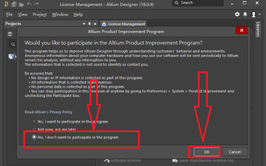Select Yes, I want to participate option
The height and width of the screenshot is (166, 266).
click(x=70, y=121)
